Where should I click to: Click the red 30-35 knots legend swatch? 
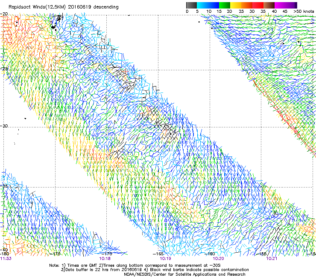pos(258,5)
